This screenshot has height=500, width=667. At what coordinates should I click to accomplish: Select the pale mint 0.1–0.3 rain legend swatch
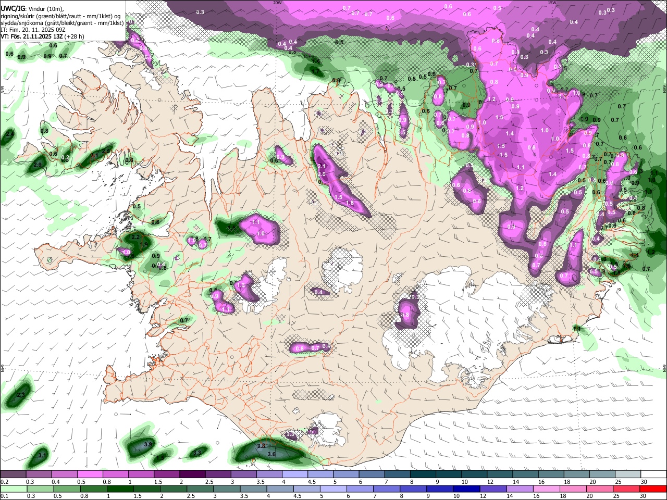14,489
